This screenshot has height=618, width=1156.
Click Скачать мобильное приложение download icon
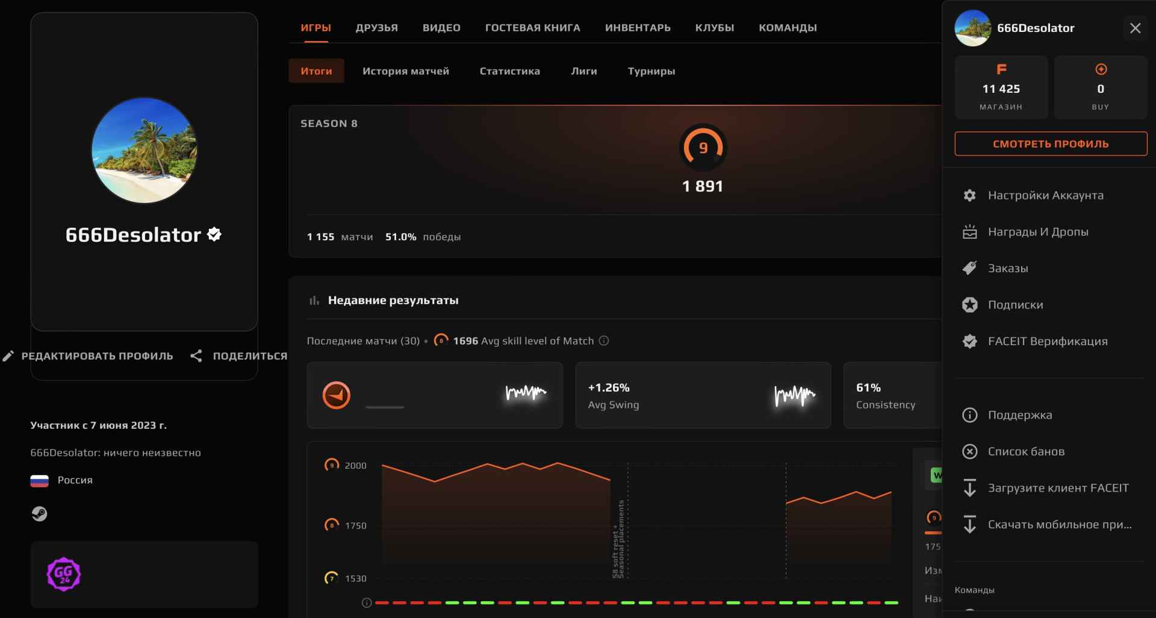969,525
